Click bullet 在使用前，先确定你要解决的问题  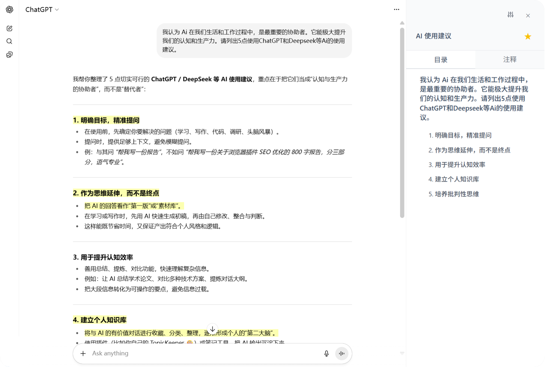click(183, 132)
